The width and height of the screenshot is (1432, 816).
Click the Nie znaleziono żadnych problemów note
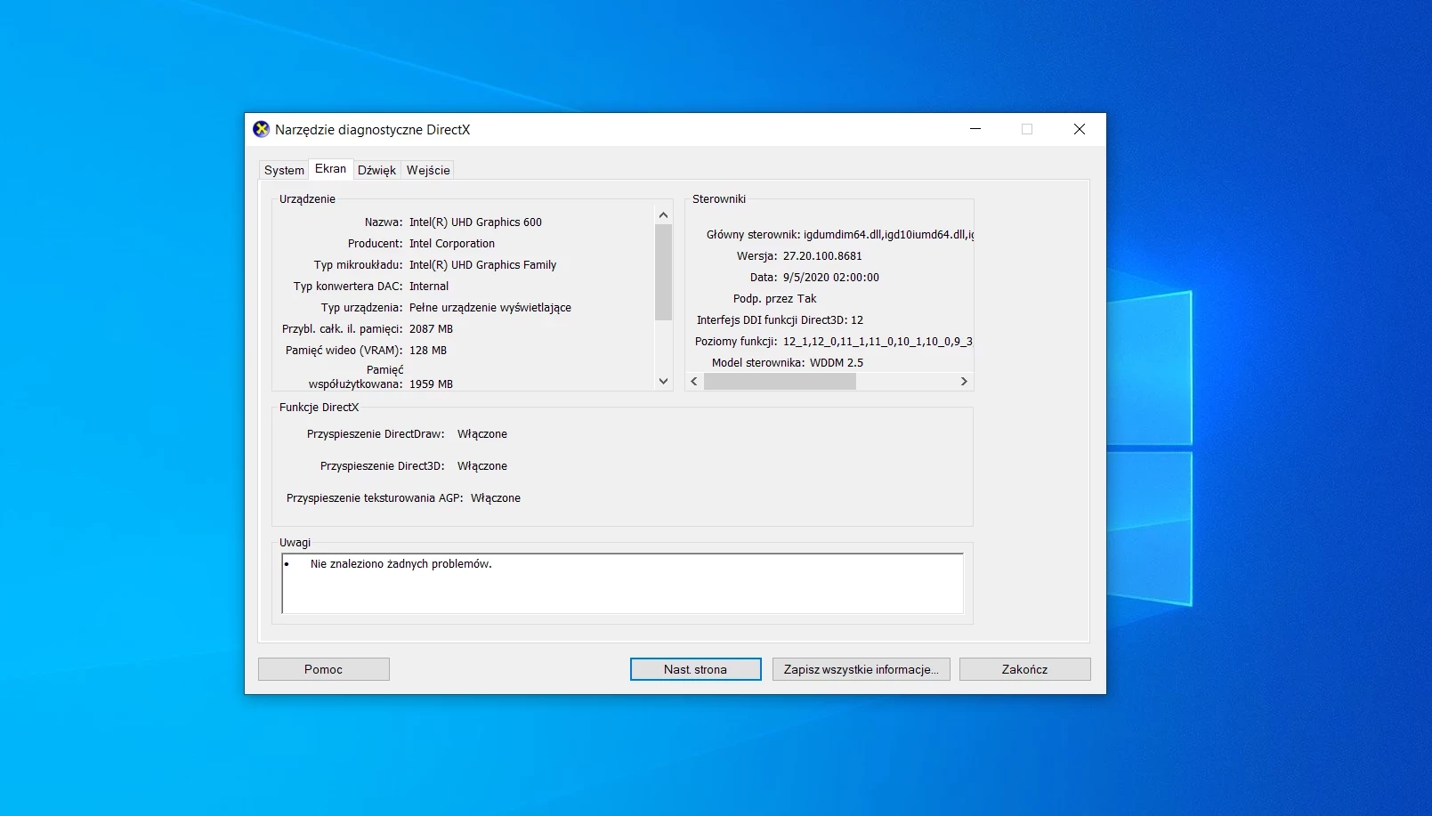pos(401,564)
